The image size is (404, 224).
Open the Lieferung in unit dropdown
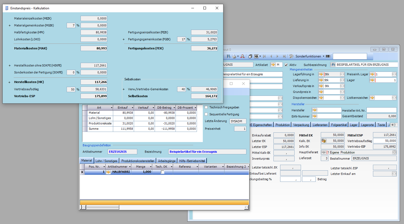[x=342, y=80]
